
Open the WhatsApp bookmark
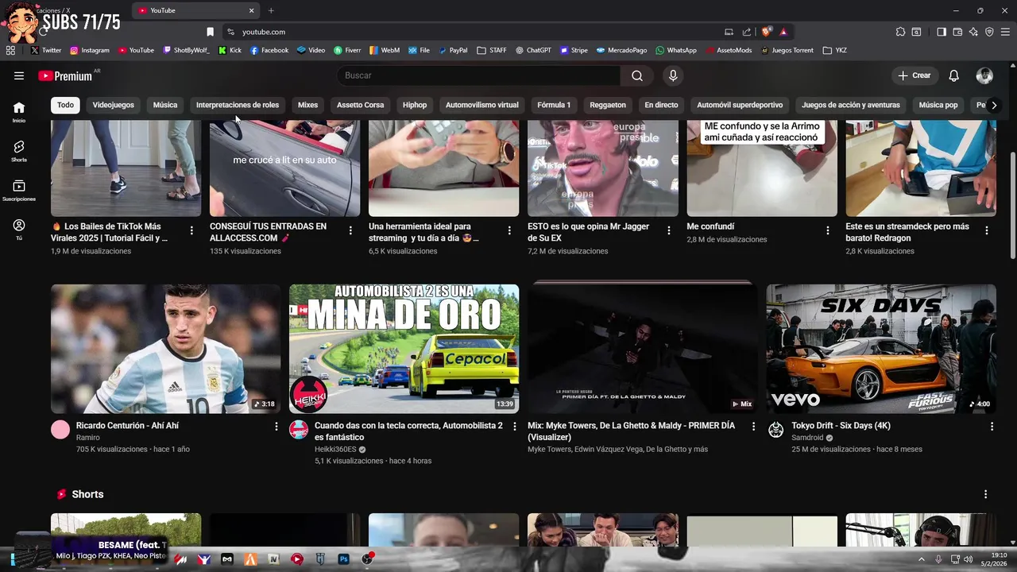click(x=676, y=50)
